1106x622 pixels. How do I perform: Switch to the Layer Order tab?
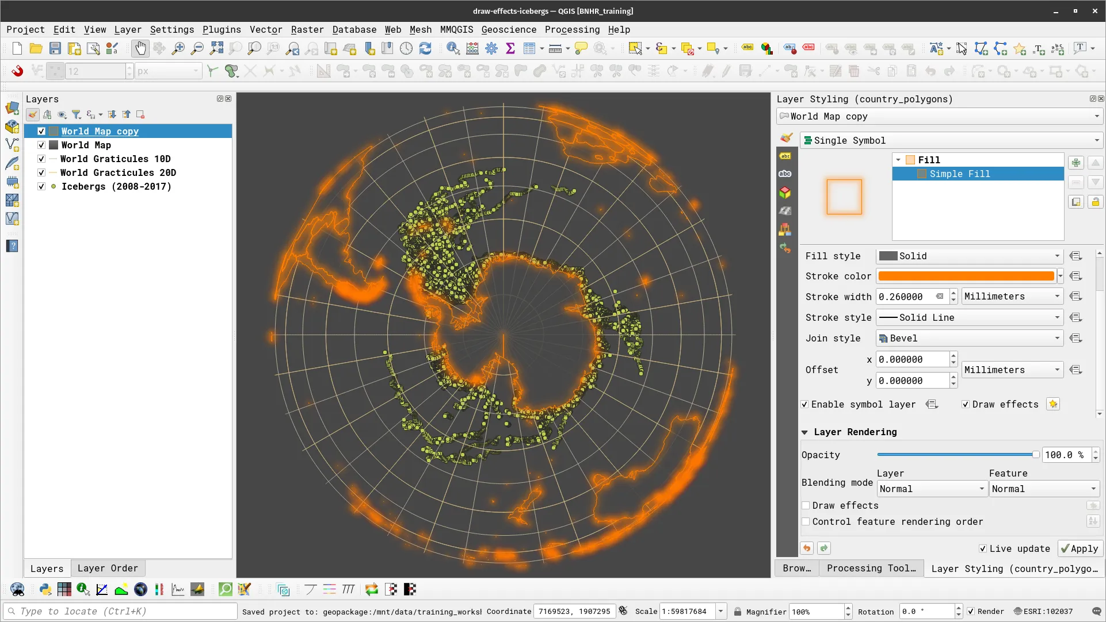click(108, 568)
